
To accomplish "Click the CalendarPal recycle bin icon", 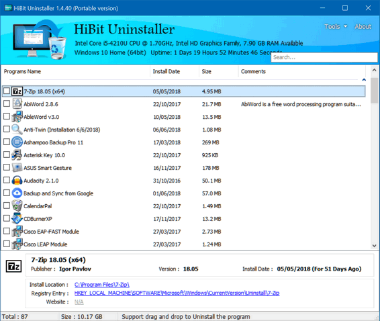I will (17, 206).
